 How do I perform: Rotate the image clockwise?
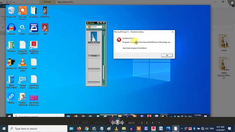point(147,123)
